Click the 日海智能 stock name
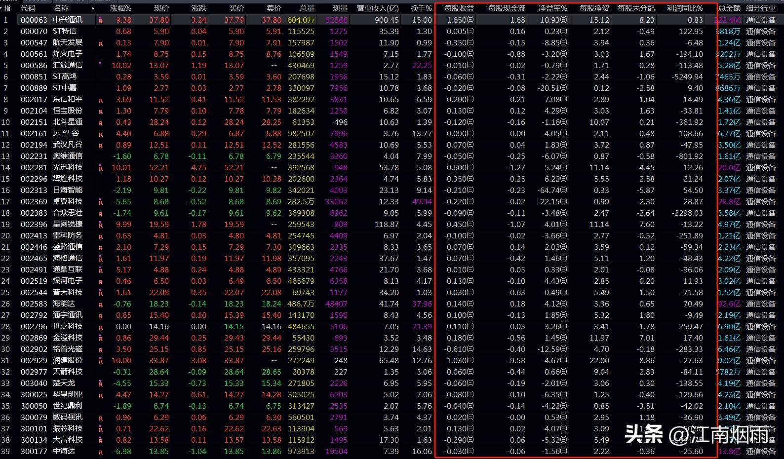Viewport: 784px width, 459px height. [x=68, y=190]
